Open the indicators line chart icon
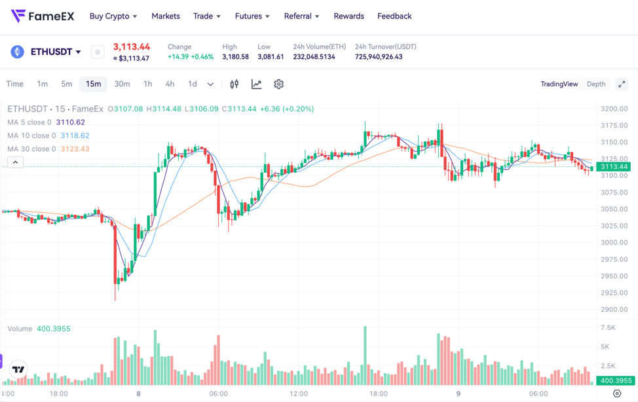Viewport: 638px width, 402px height. click(x=256, y=84)
